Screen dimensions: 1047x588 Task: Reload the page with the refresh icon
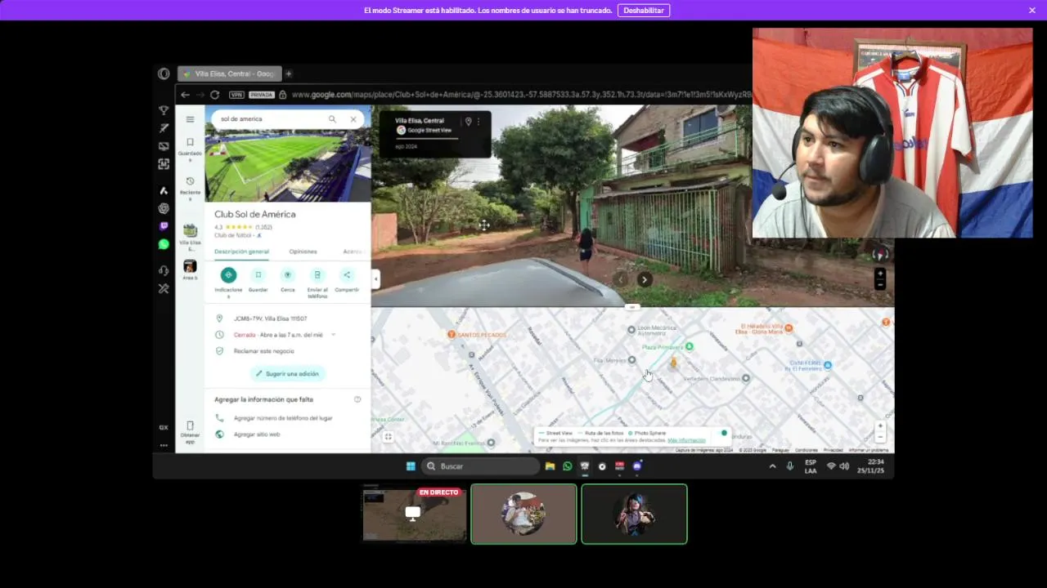(x=214, y=95)
